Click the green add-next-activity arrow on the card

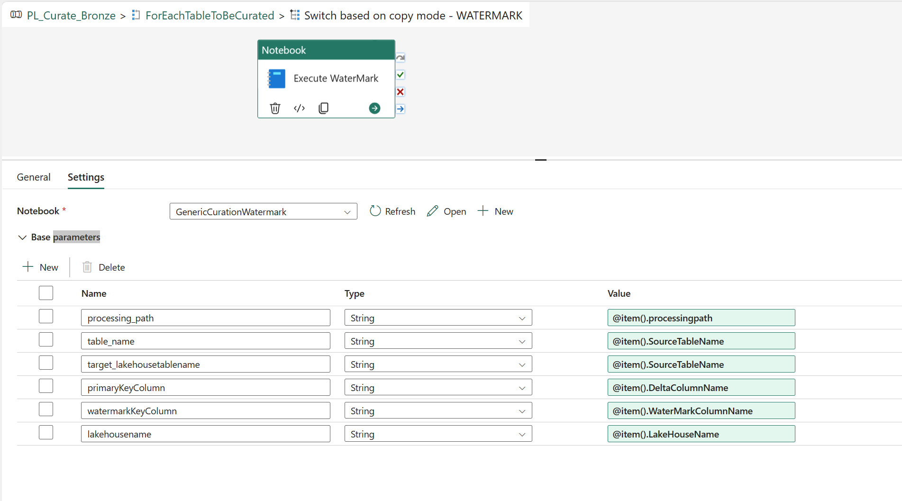coord(374,108)
